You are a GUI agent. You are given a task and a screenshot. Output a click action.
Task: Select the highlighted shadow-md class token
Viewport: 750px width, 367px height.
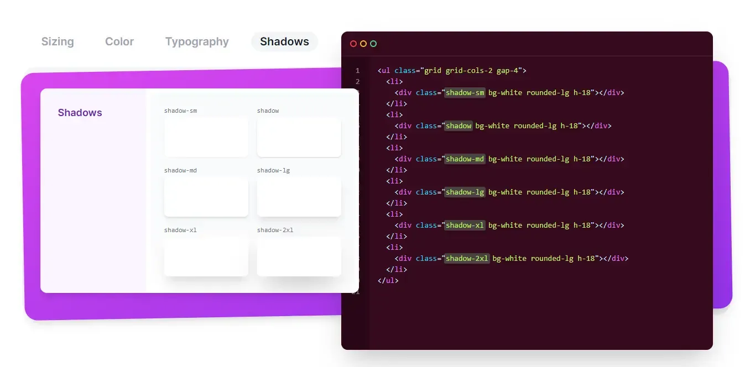point(465,159)
